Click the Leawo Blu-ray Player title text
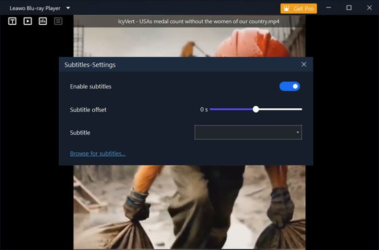The image size is (379, 250). click(35, 8)
